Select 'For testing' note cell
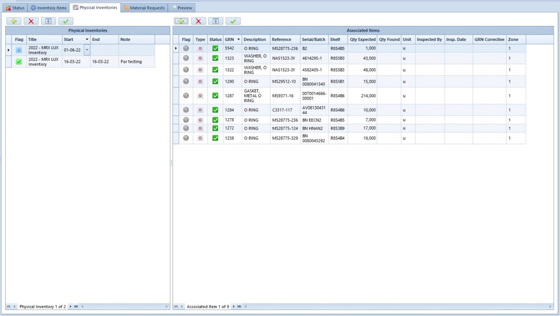 pos(137,62)
